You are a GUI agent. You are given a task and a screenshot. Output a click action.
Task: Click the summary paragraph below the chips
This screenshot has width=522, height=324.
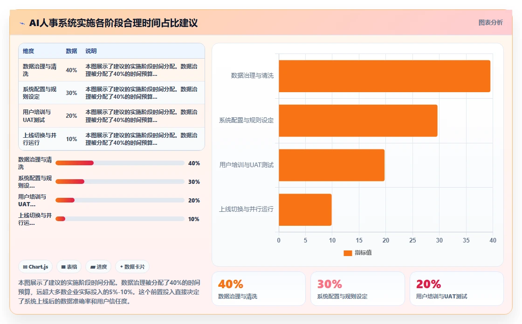[x=109, y=292]
